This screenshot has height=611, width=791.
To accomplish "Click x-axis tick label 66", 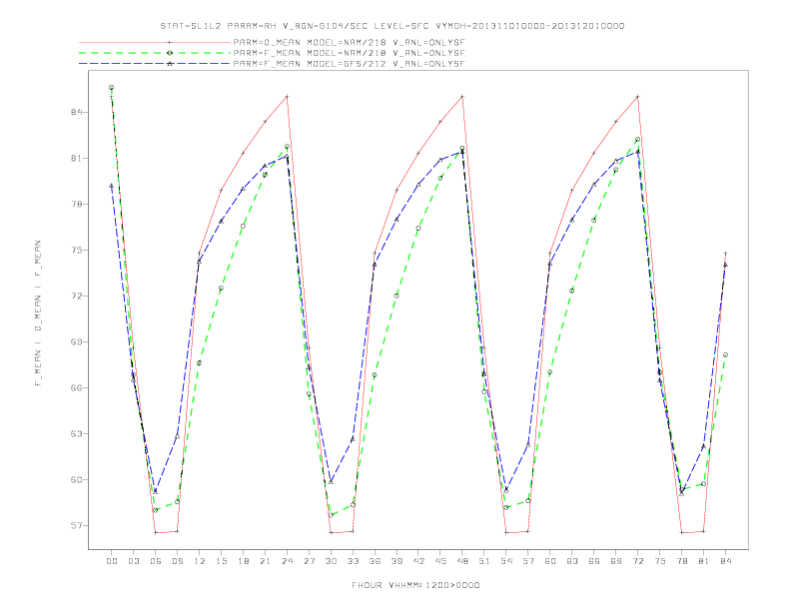I will pos(594,561).
